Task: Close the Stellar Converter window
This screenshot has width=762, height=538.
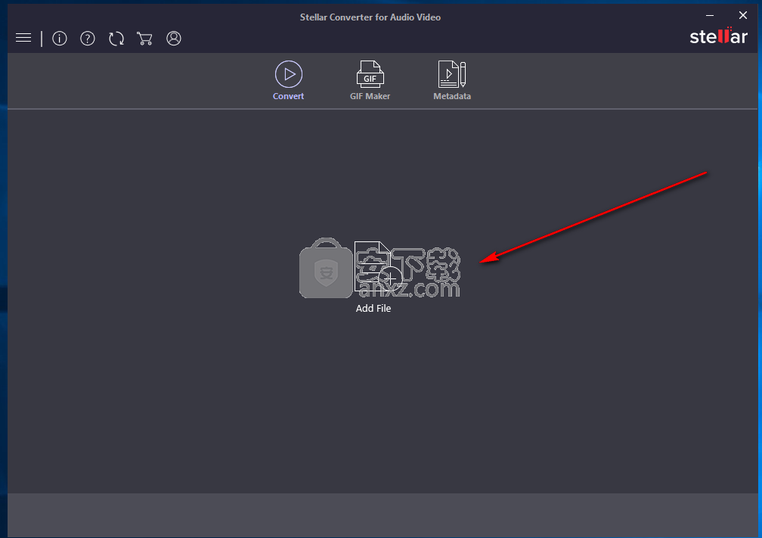Action: [743, 16]
